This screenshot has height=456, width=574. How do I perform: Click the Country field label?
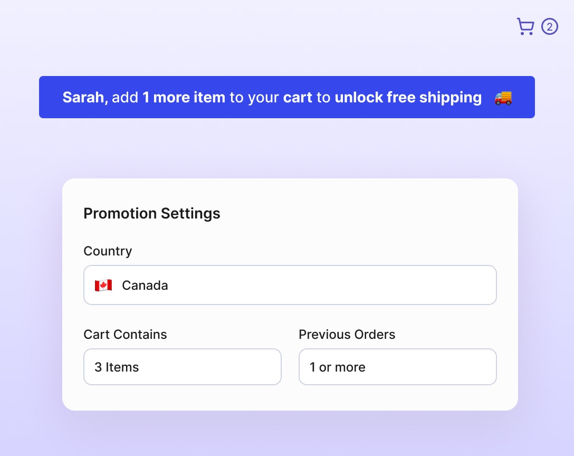[x=108, y=251]
